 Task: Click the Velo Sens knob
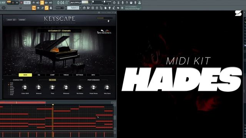click(x=107, y=87)
